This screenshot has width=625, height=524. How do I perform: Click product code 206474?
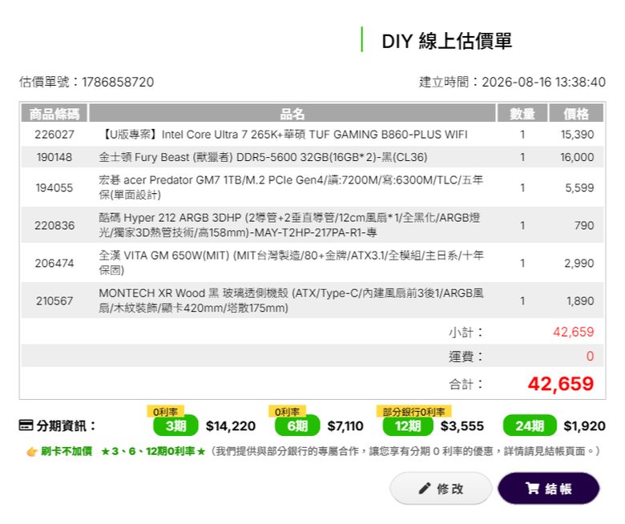(54, 264)
